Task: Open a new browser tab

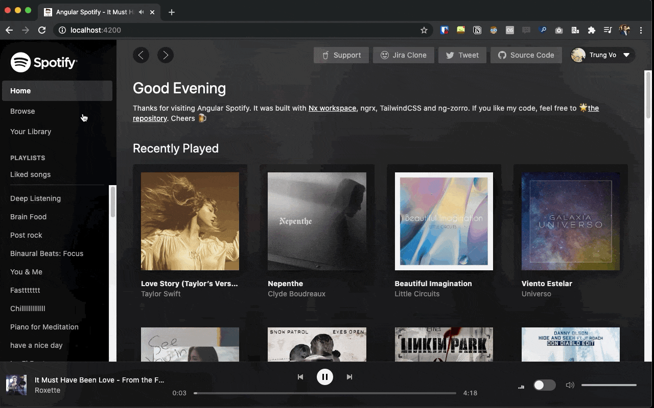Action: [x=172, y=12]
